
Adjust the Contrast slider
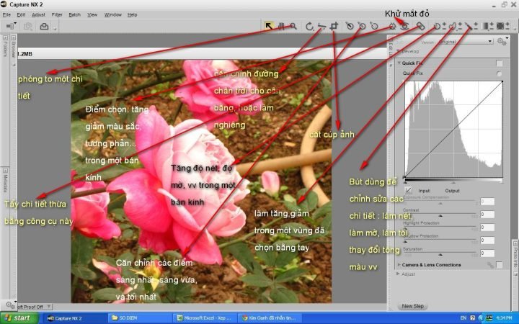click(440, 215)
